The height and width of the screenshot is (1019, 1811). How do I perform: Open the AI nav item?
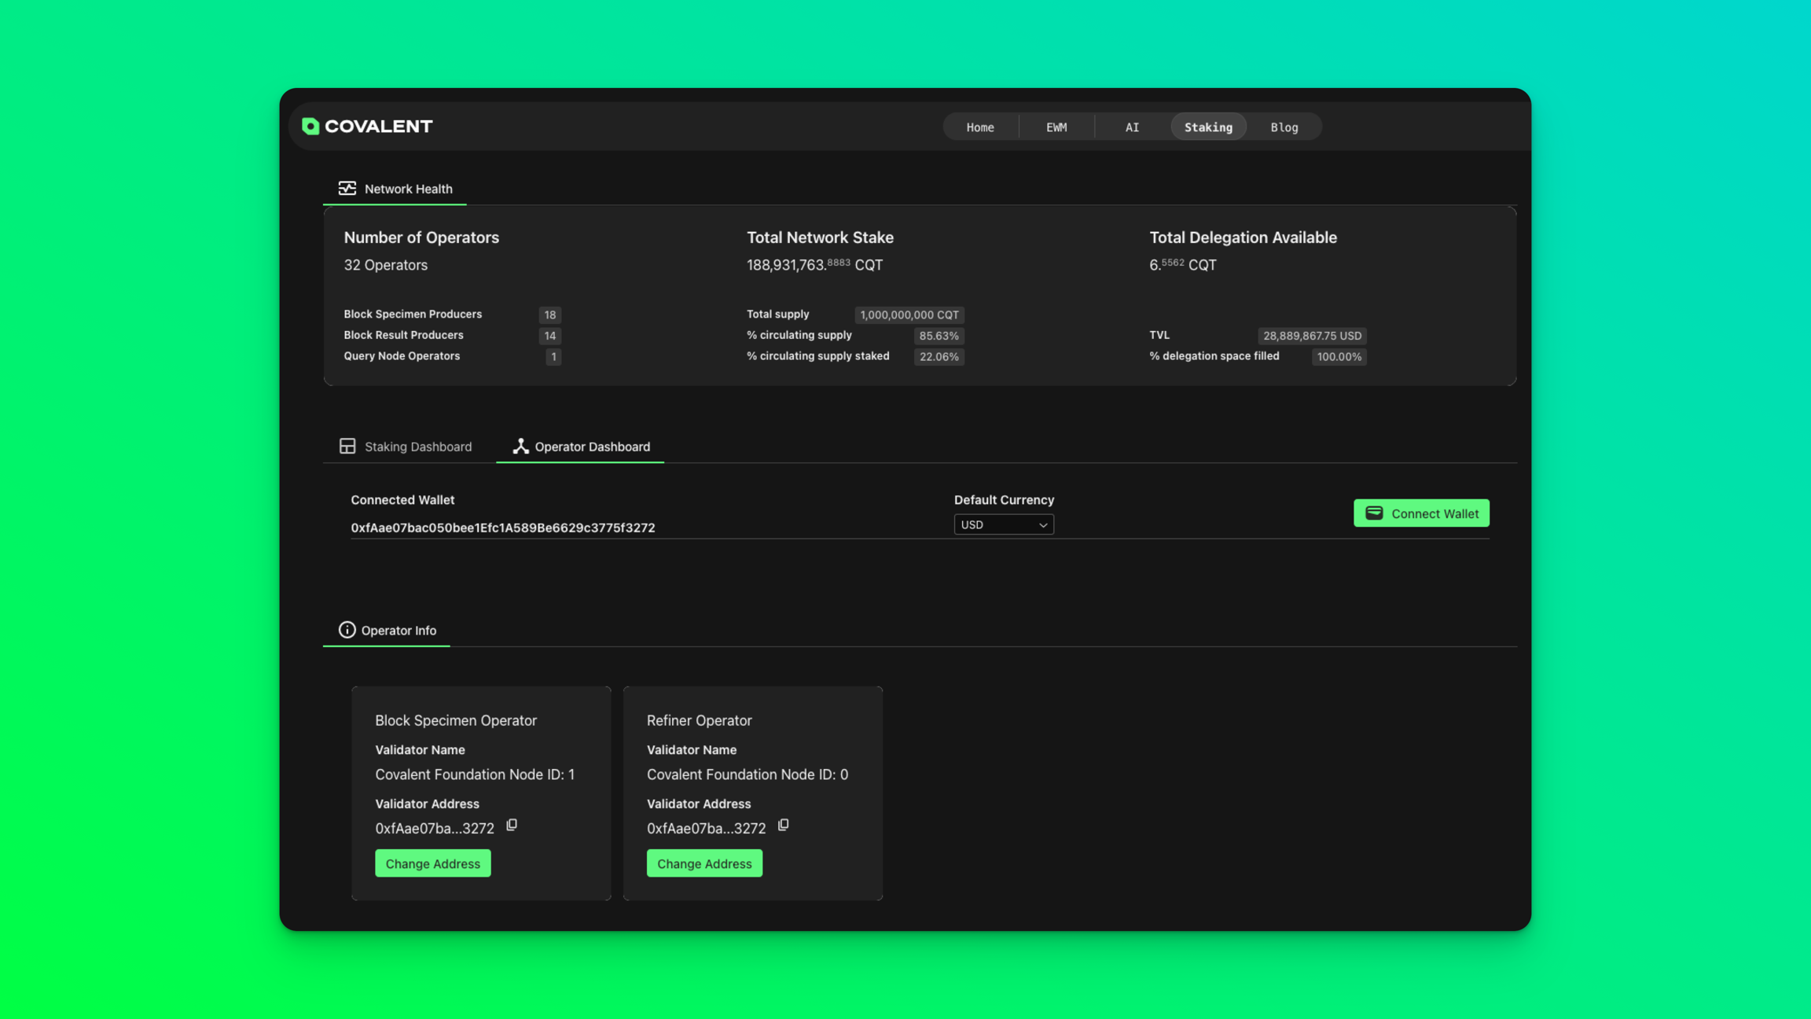pyautogui.click(x=1132, y=127)
